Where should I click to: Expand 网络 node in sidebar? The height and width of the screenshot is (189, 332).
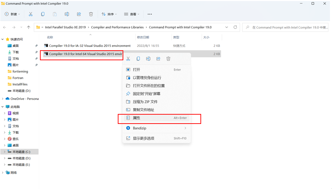pos(2,173)
